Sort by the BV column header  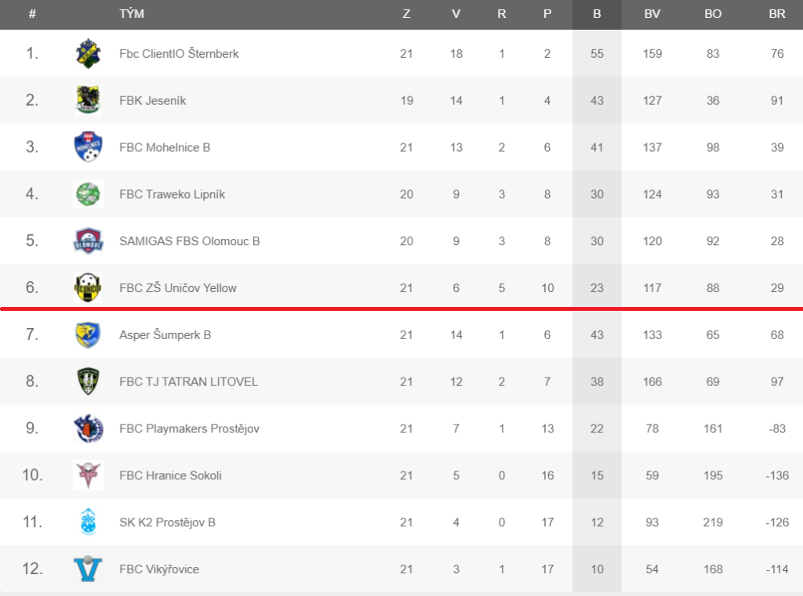pyautogui.click(x=652, y=14)
